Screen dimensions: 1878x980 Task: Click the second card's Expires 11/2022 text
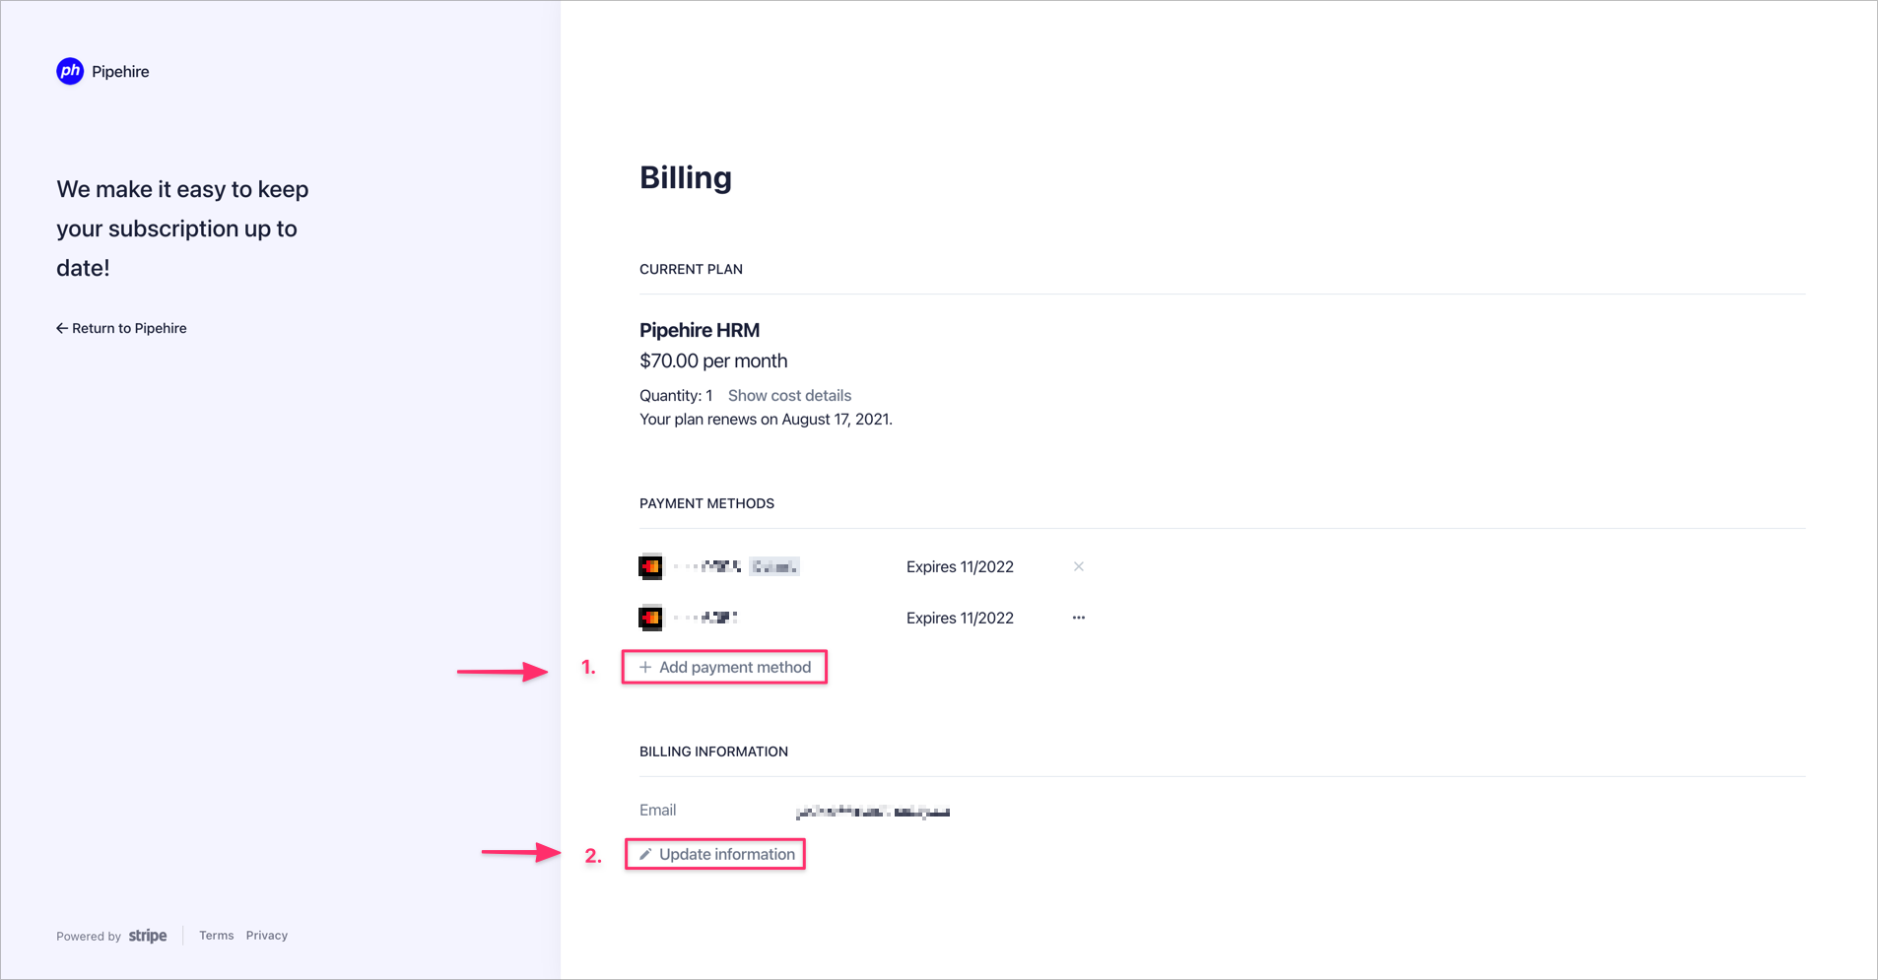click(x=960, y=618)
